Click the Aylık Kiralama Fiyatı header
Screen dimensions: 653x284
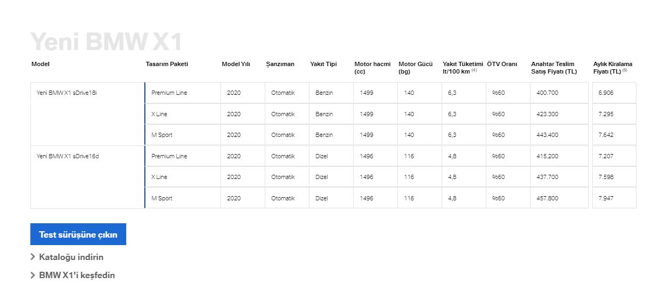pos(613,68)
